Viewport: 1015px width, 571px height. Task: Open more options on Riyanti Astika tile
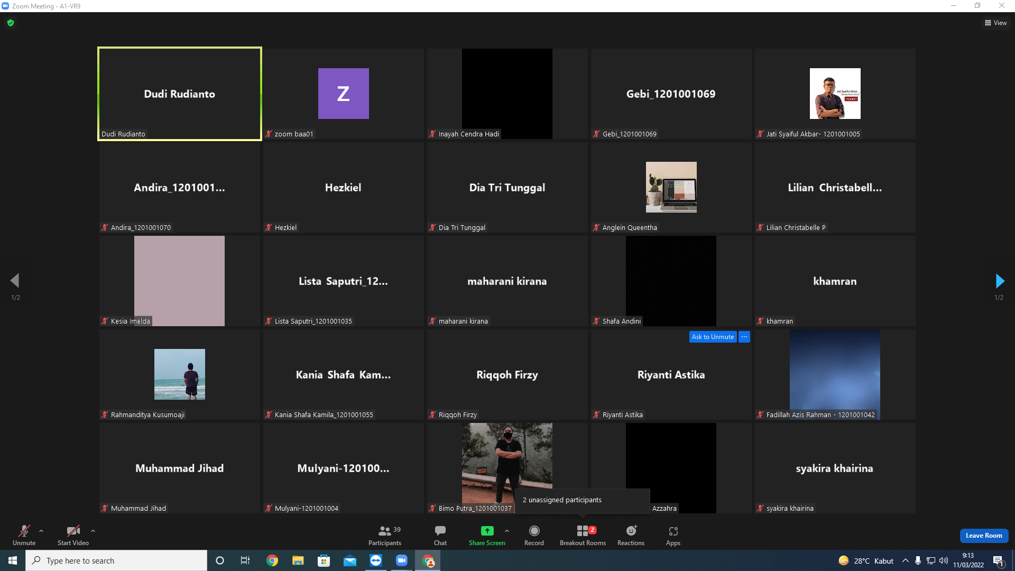click(744, 337)
